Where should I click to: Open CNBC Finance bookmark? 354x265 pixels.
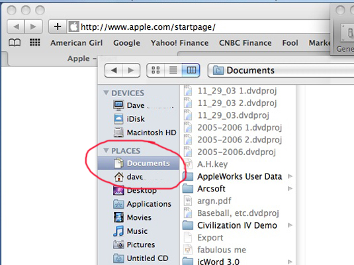tap(245, 43)
